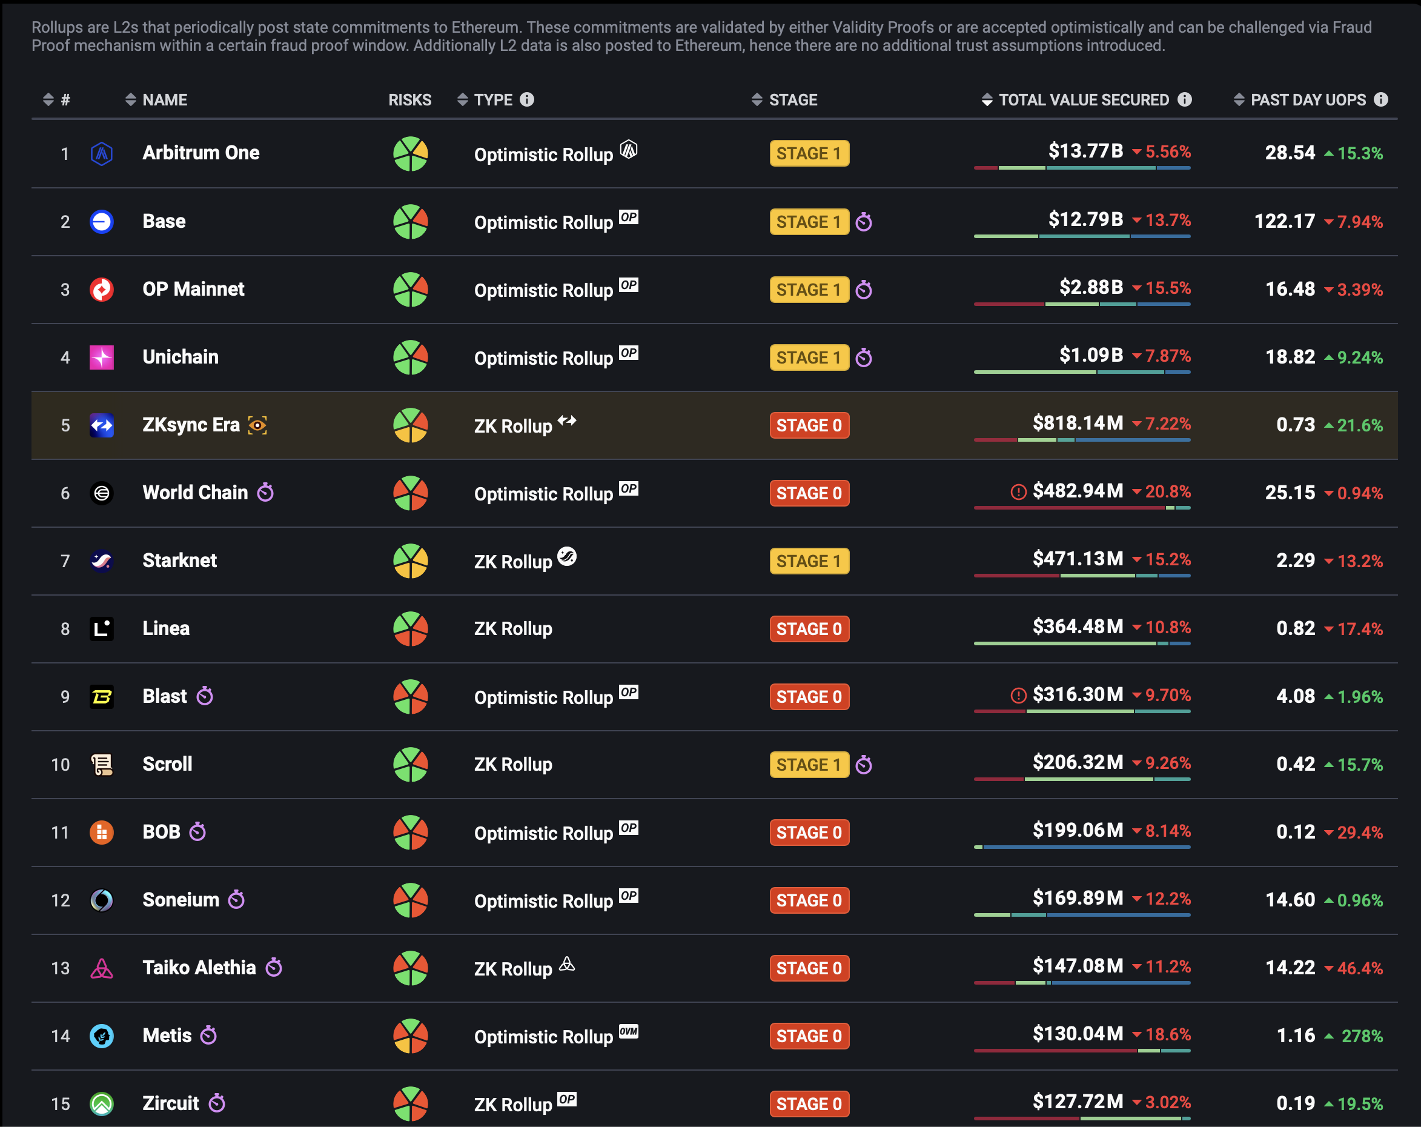Image resolution: width=1421 pixels, height=1127 pixels.
Task: Open the Arbitrum One project link
Action: (x=201, y=153)
